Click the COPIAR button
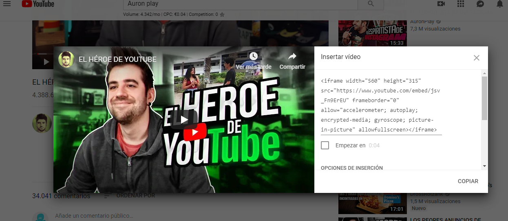 tap(468, 181)
